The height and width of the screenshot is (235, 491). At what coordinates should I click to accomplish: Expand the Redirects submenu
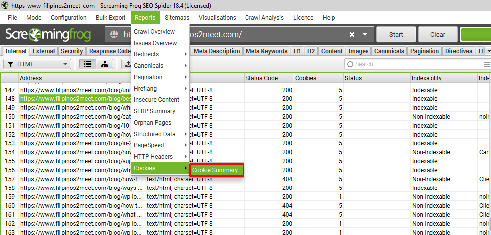coord(160,54)
